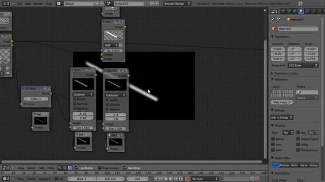Open the timeline Playback menu
Image resolution: width=325 pixels, height=182 pixels.
(45, 179)
